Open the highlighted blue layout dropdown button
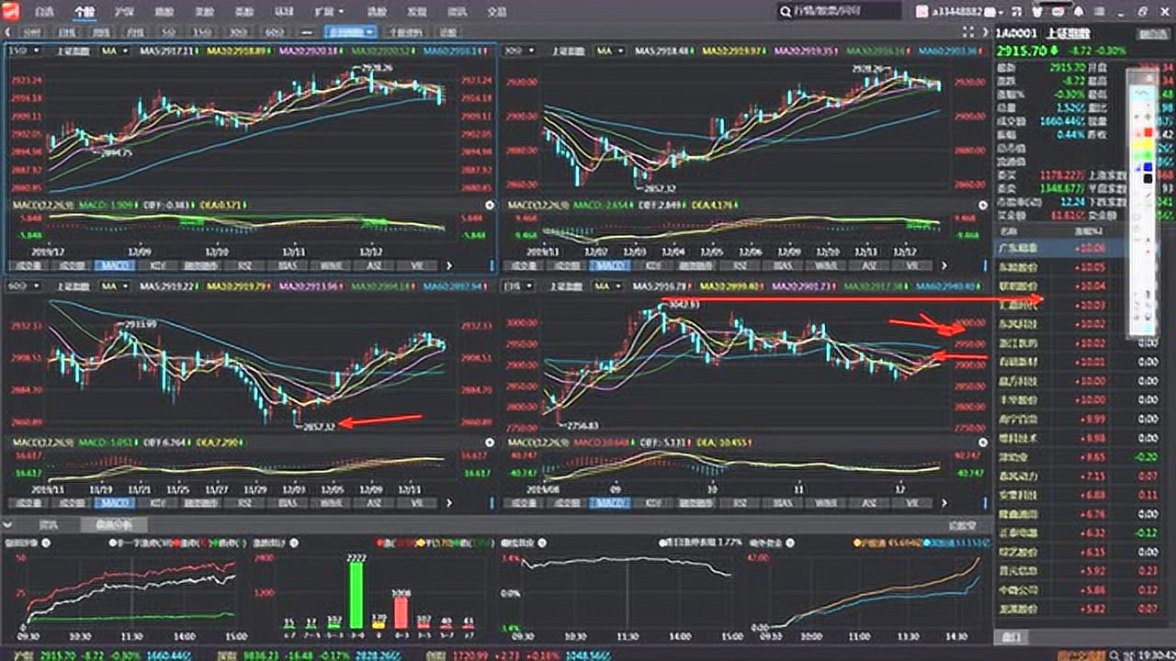This screenshot has height=661, width=1176. pos(351,31)
